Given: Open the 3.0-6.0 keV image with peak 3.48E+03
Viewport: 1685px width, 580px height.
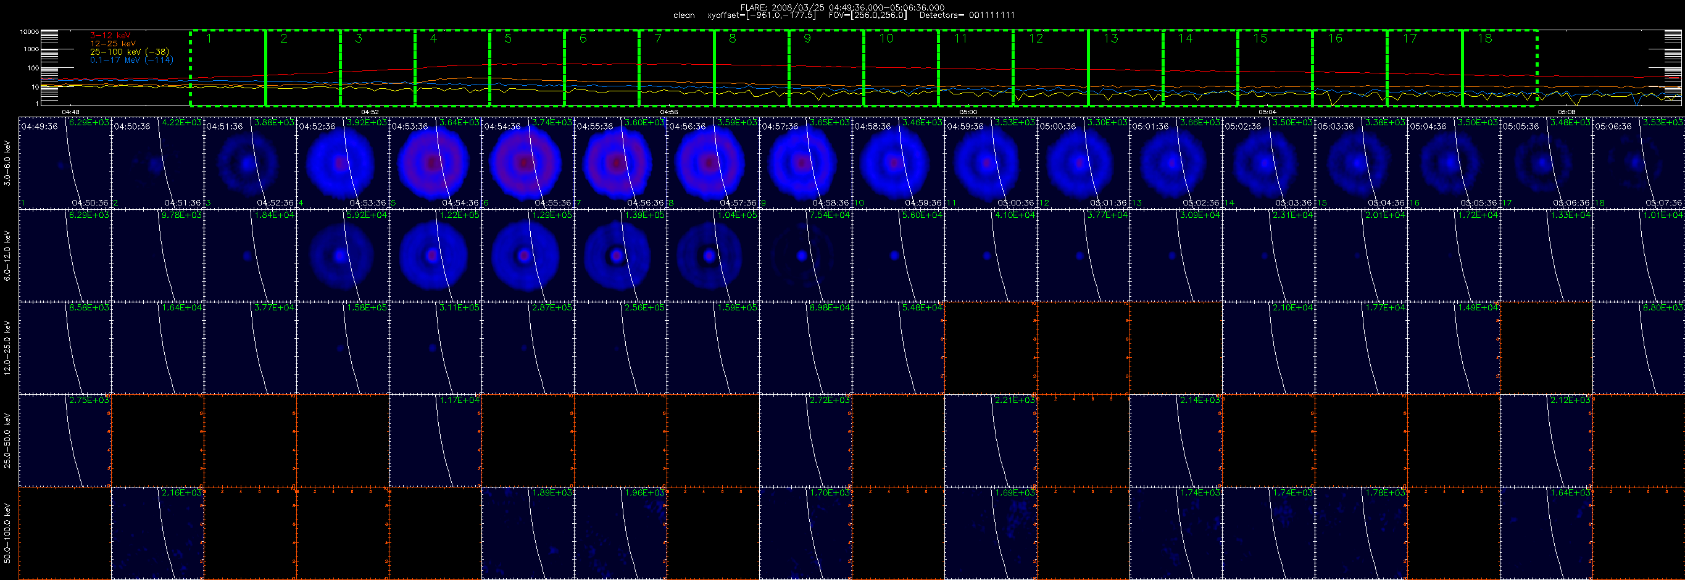Looking at the screenshot, I should click(x=1546, y=163).
